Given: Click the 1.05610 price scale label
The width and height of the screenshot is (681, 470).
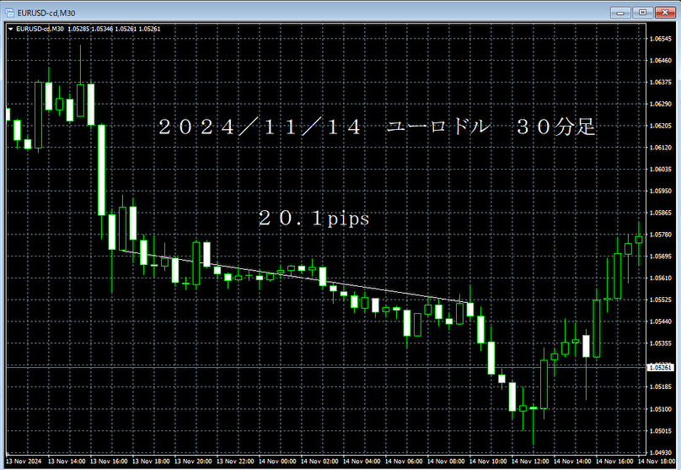Looking at the screenshot, I should click(x=660, y=278).
